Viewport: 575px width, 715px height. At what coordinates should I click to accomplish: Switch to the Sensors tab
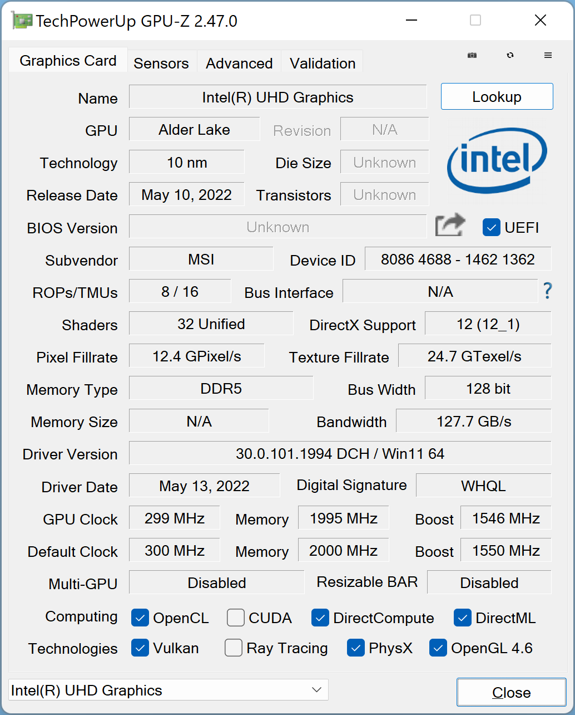161,63
